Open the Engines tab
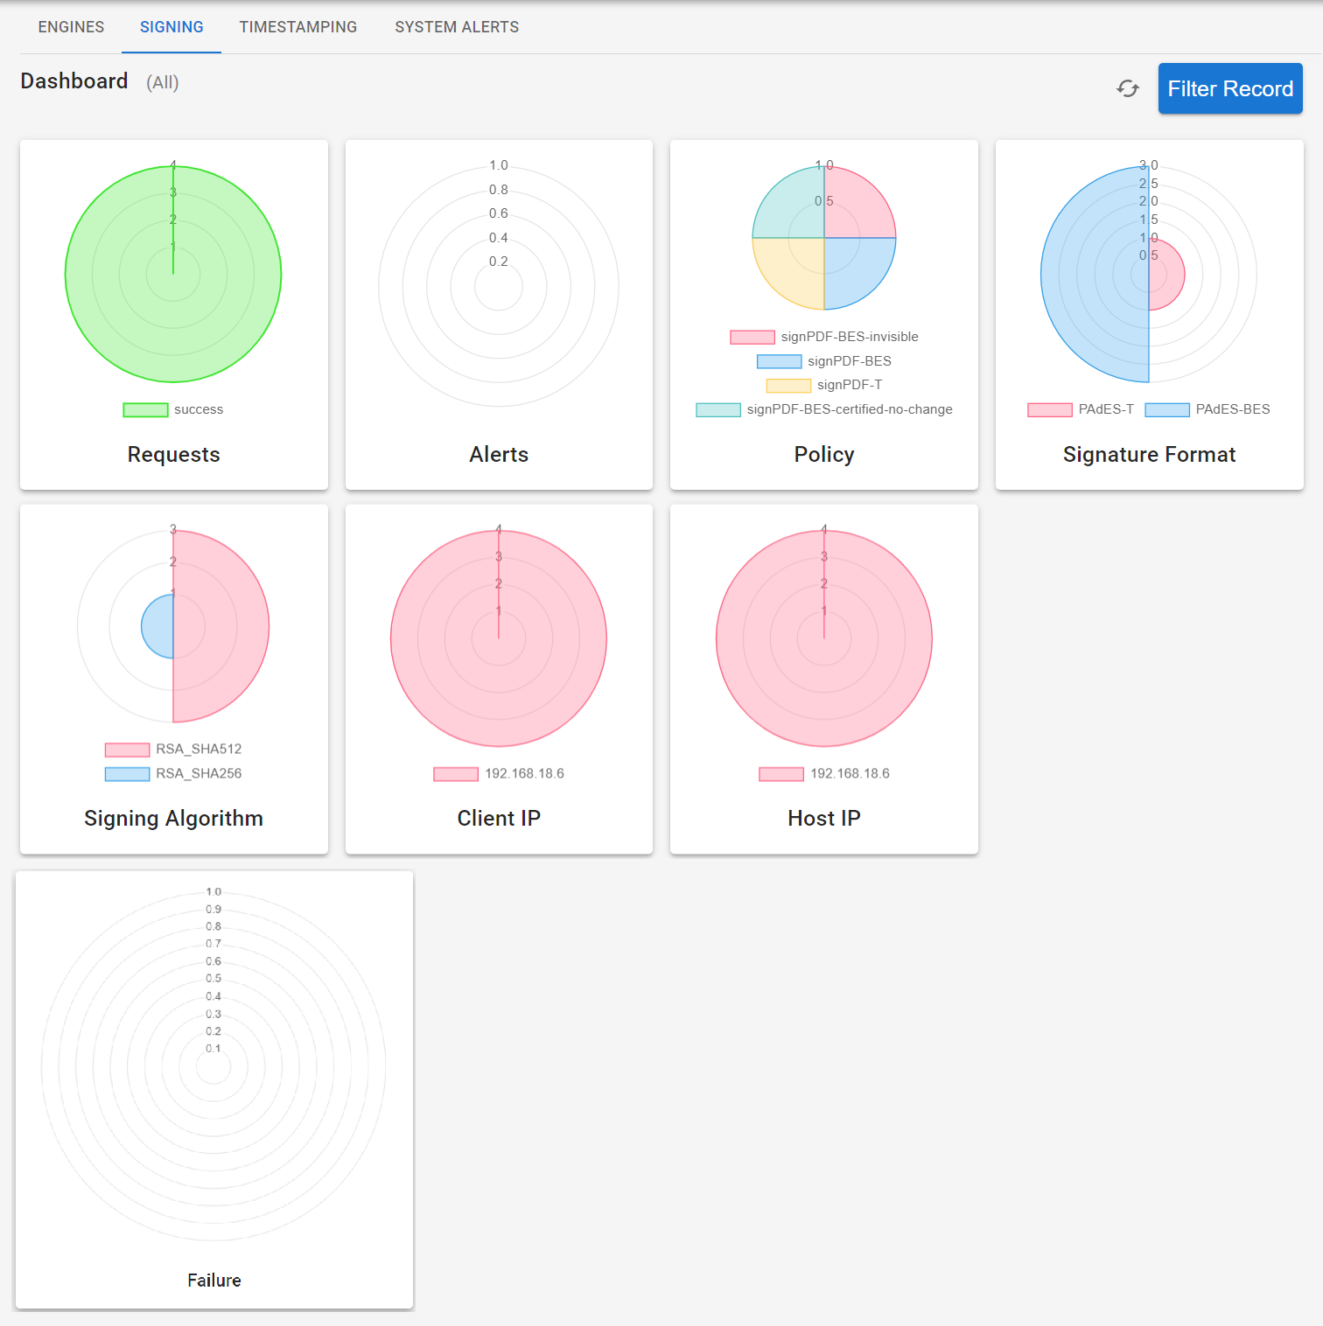1323x1326 pixels. [71, 27]
